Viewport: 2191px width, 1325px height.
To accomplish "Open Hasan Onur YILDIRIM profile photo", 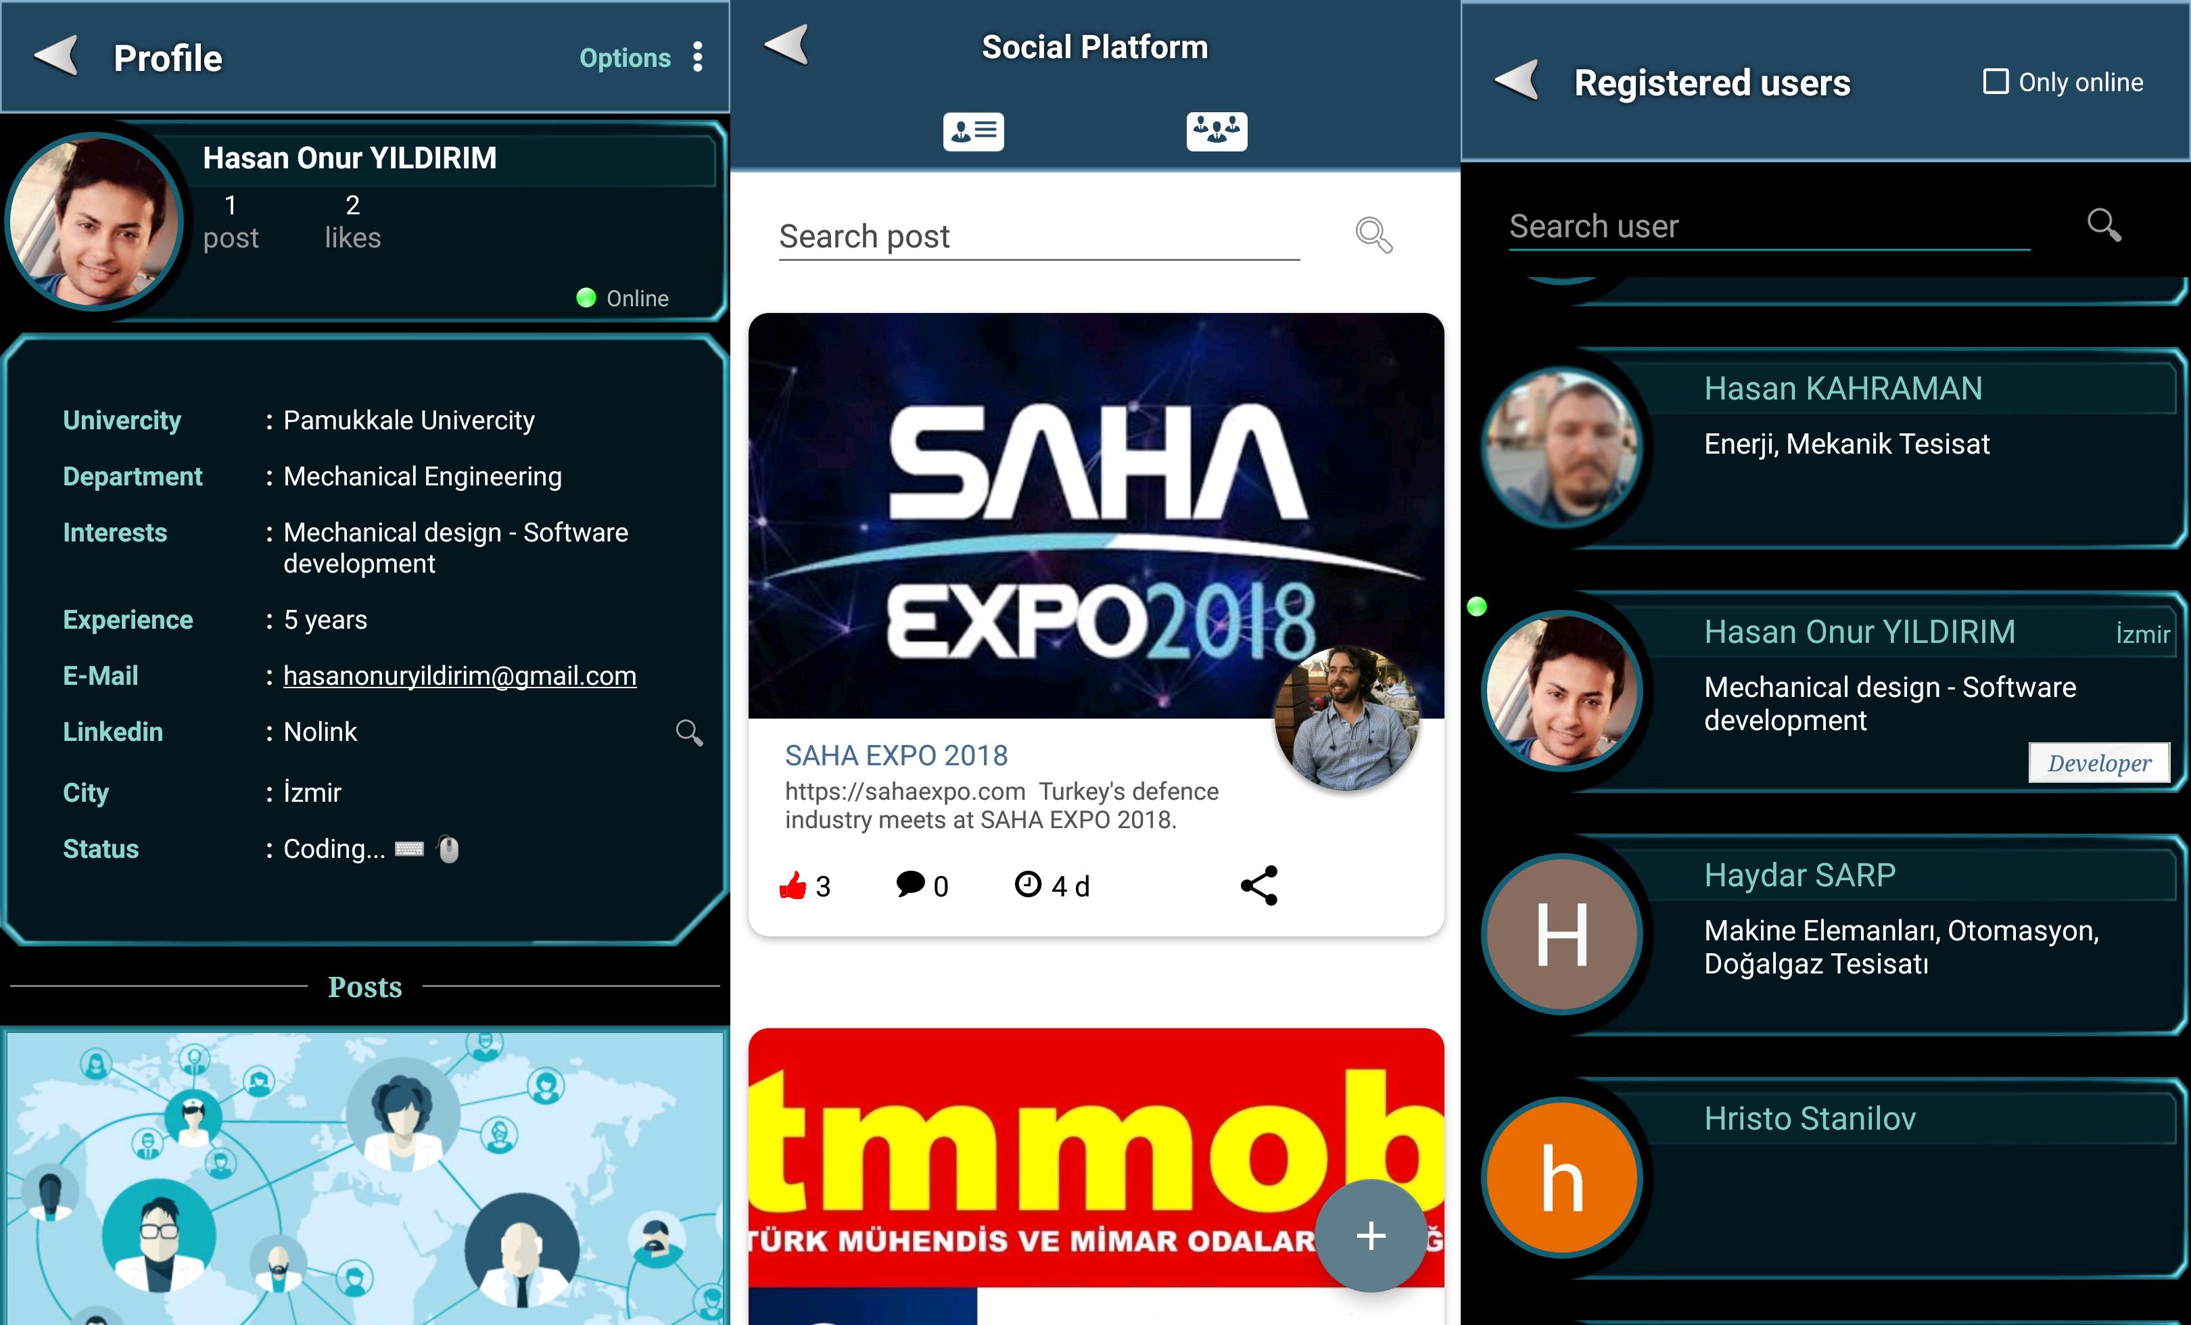I will [x=93, y=222].
